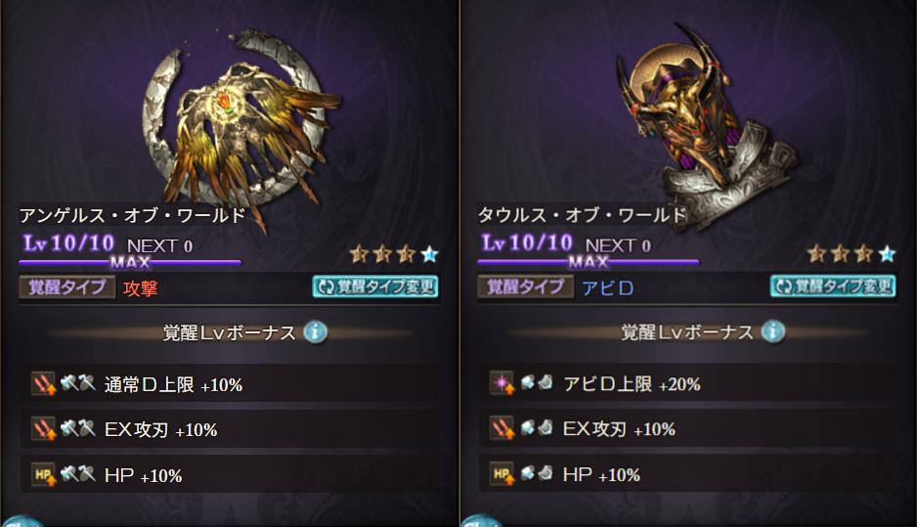Click right panel HP boost icon
The width and height of the screenshot is (917, 527).
502,474
